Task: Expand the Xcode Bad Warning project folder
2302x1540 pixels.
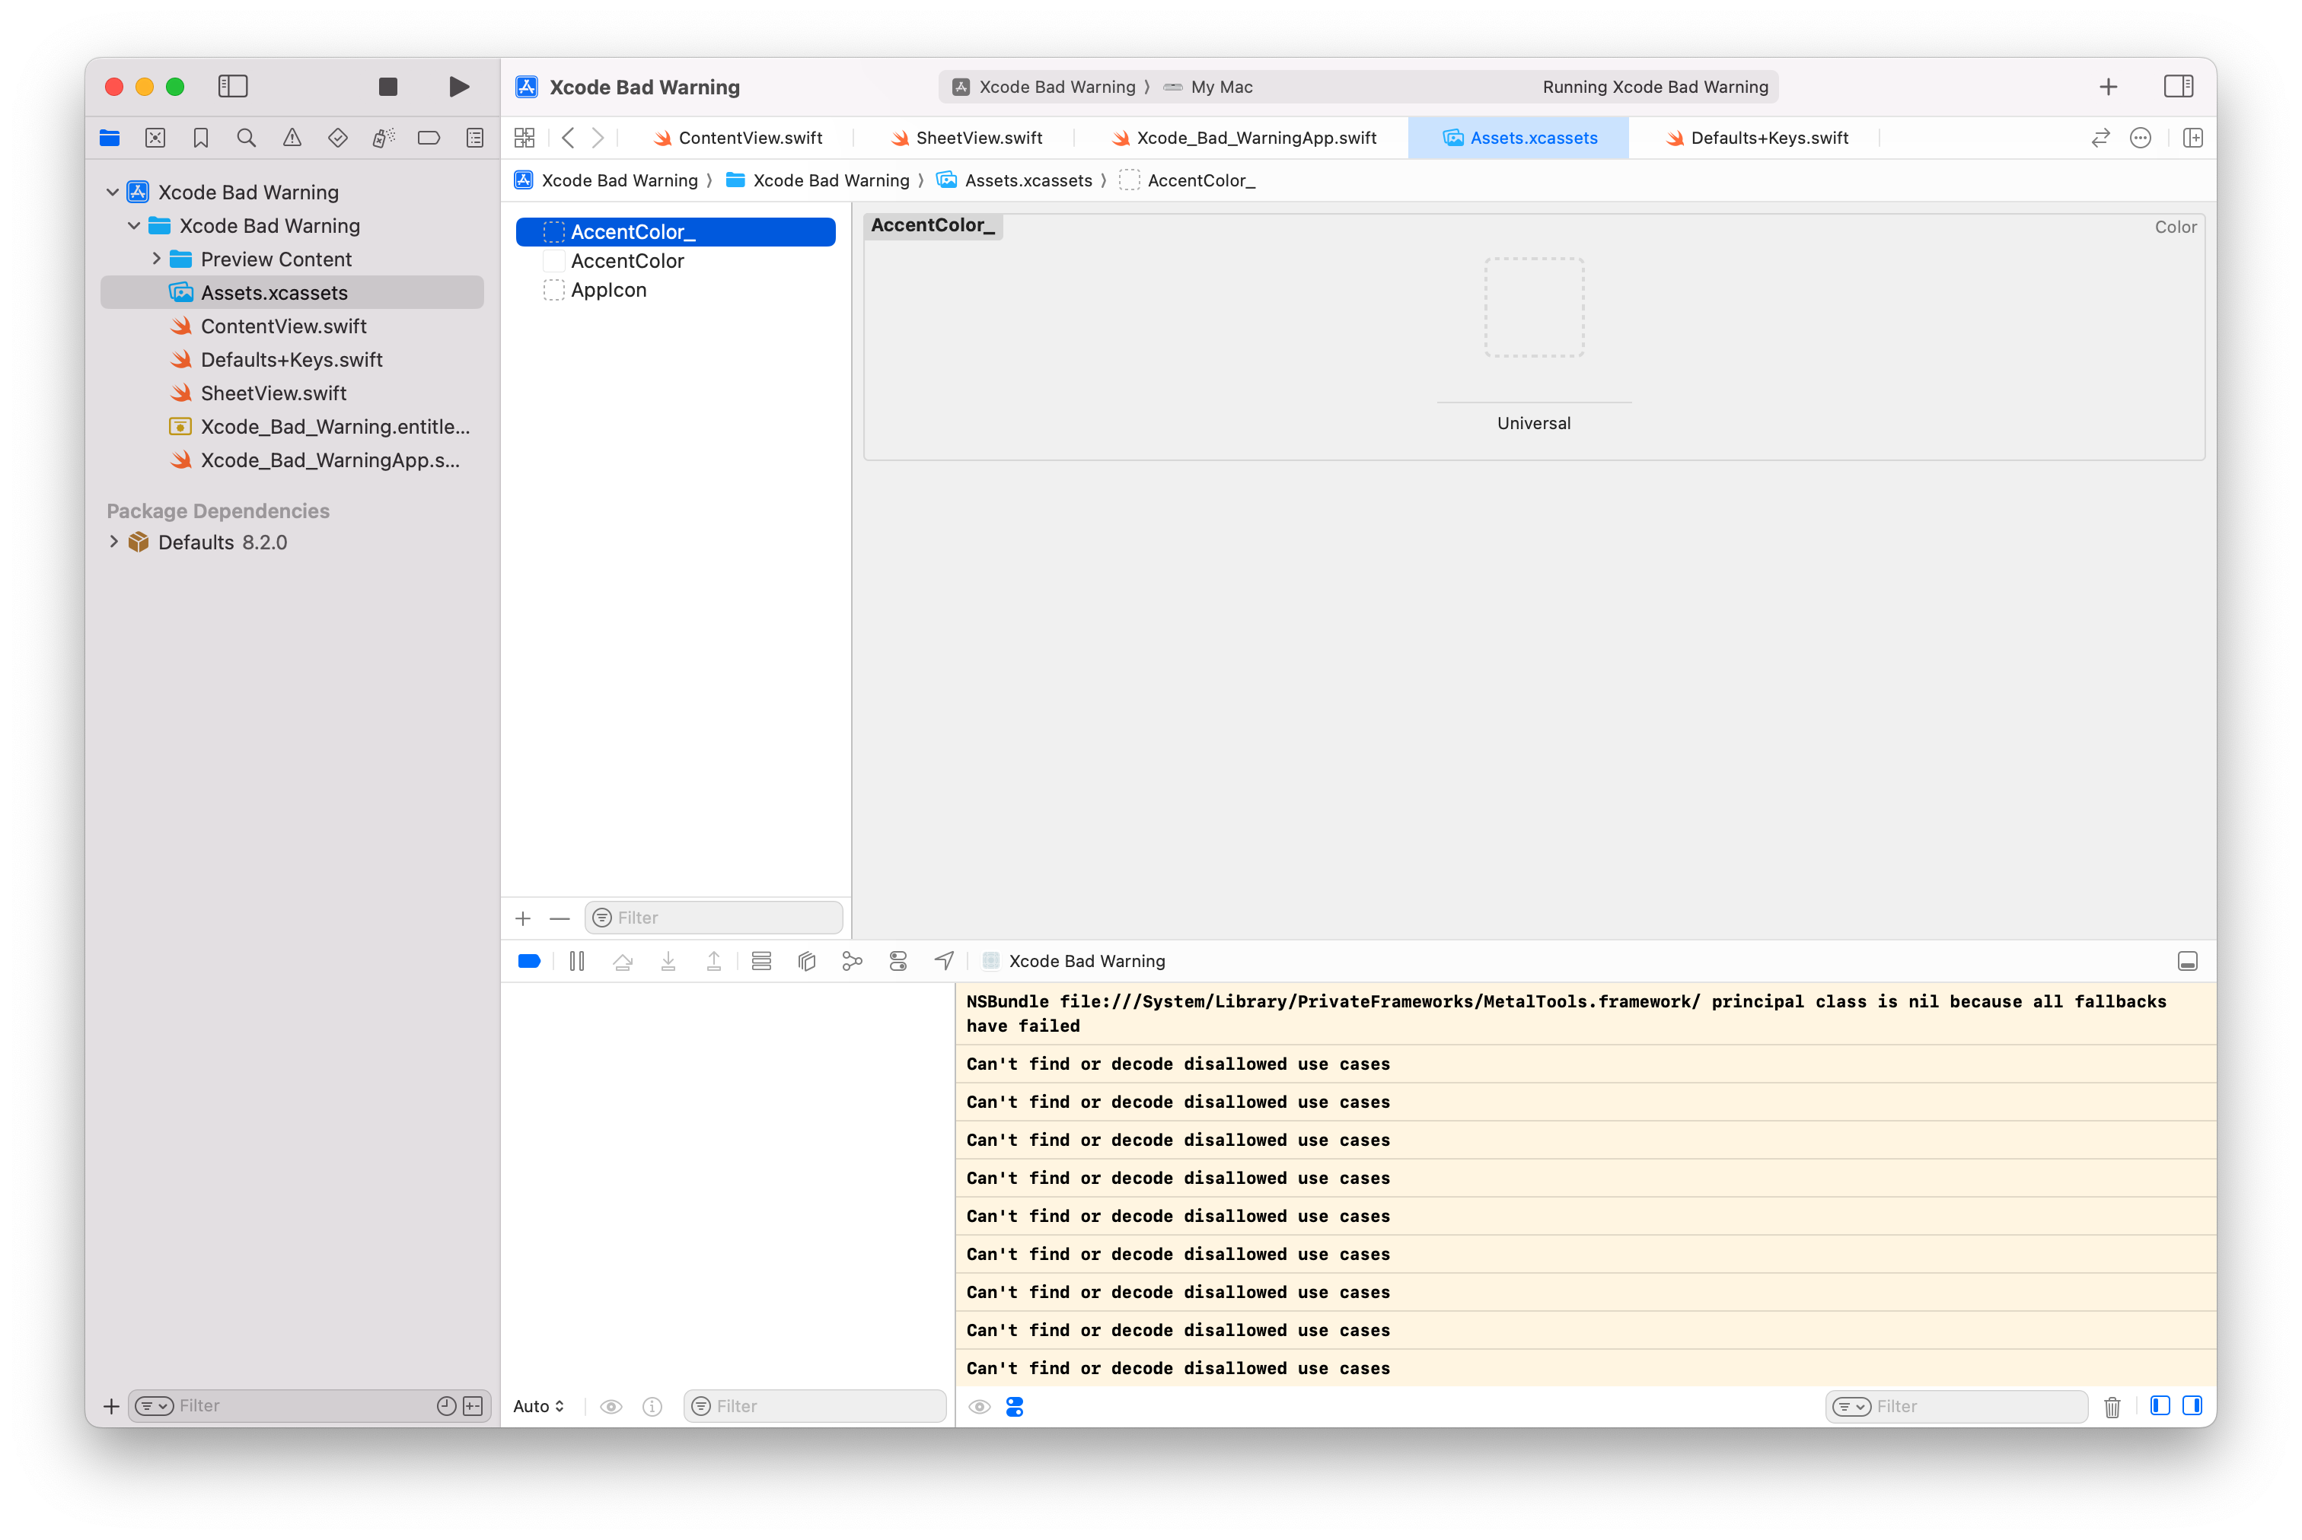Action: (x=113, y=191)
